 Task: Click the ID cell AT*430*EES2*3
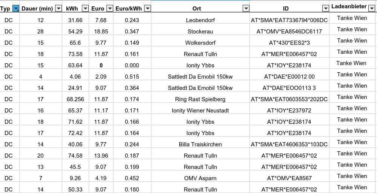[x=289, y=43]
